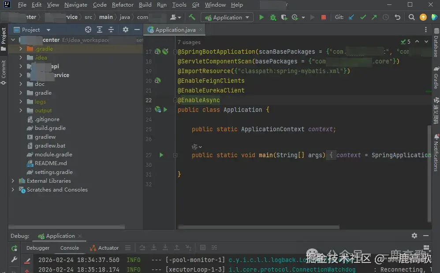Click the Git update project arrow
The height and width of the screenshot is (273, 440).
pyautogui.click(x=351, y=17)
